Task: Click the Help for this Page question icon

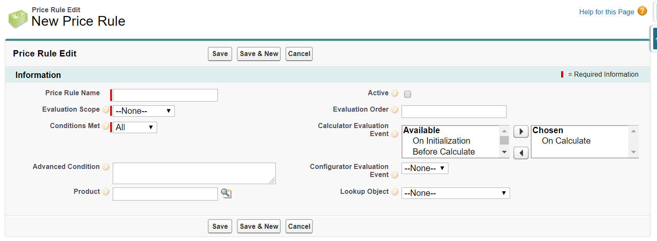Action: point(642,11)
